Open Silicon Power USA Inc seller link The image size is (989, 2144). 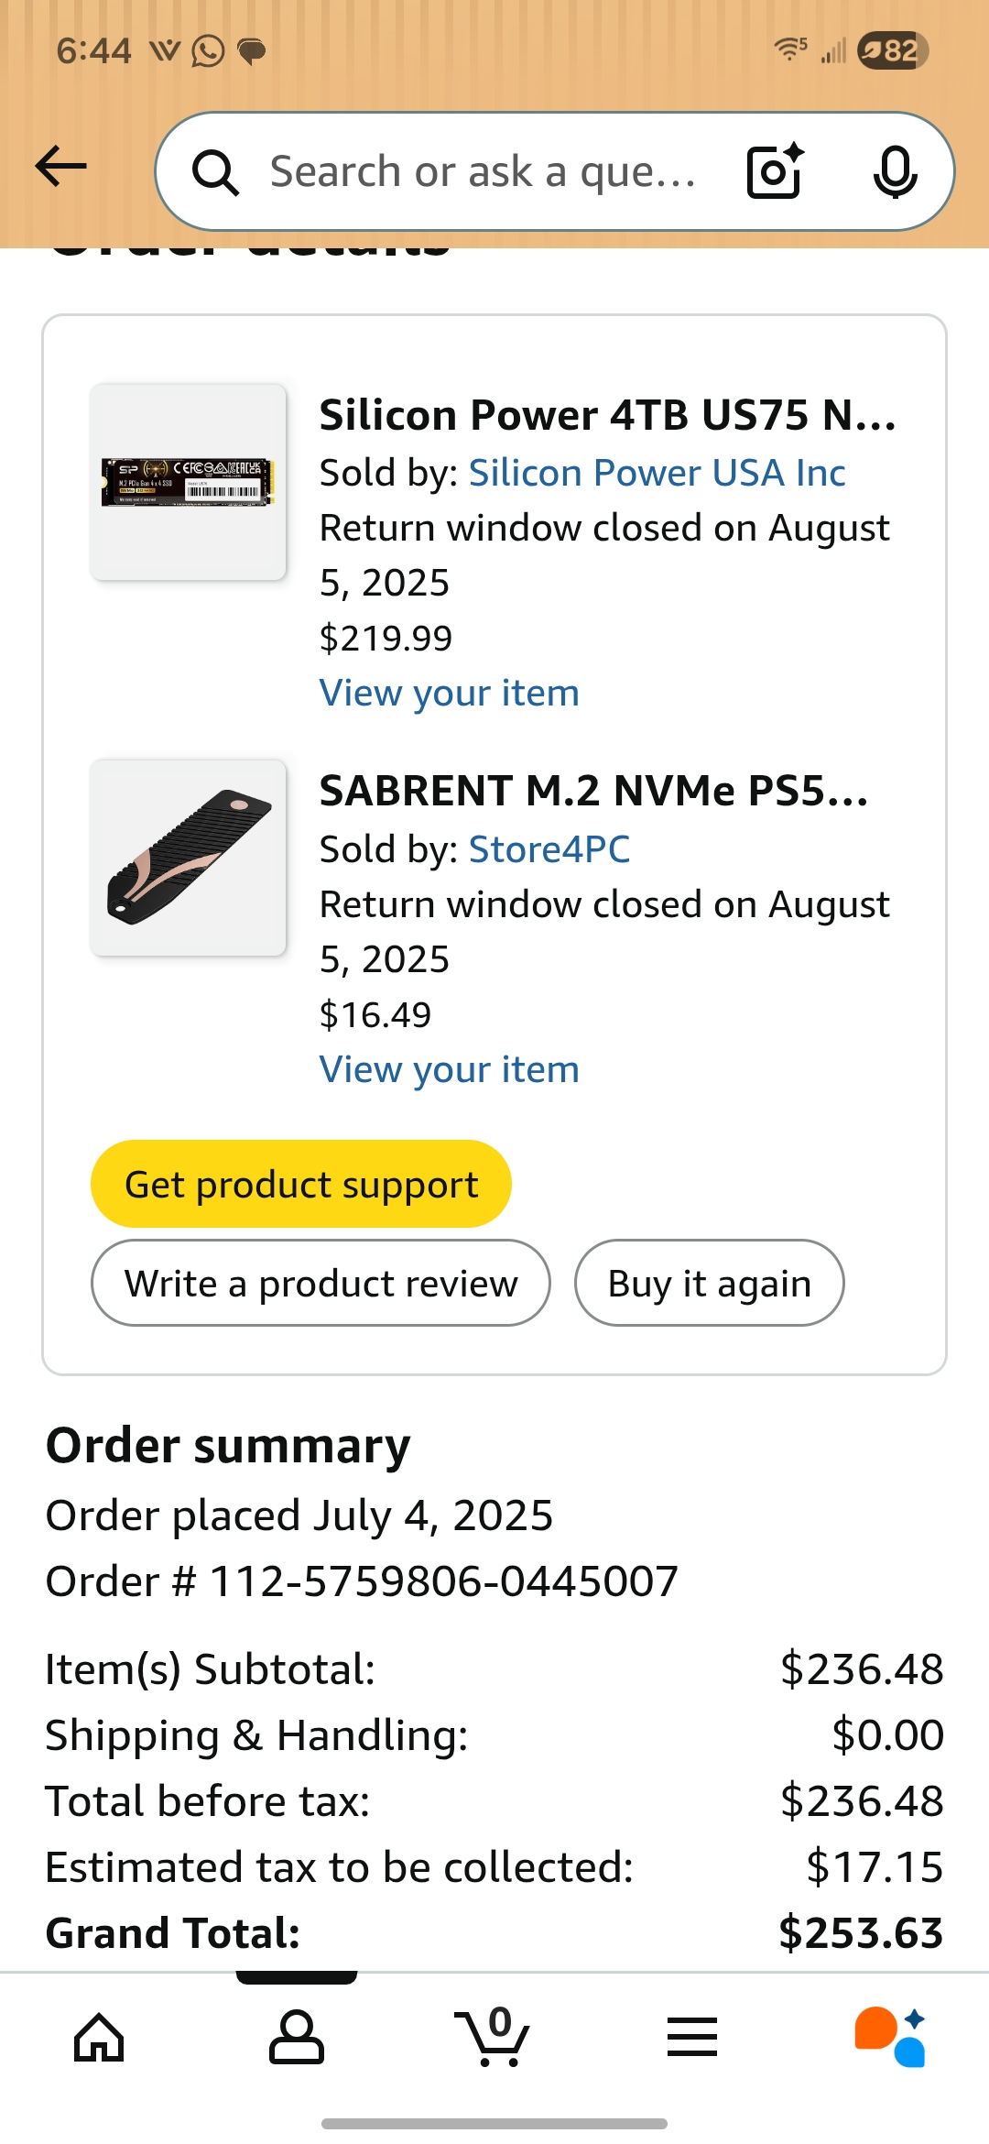click(657, 473)
